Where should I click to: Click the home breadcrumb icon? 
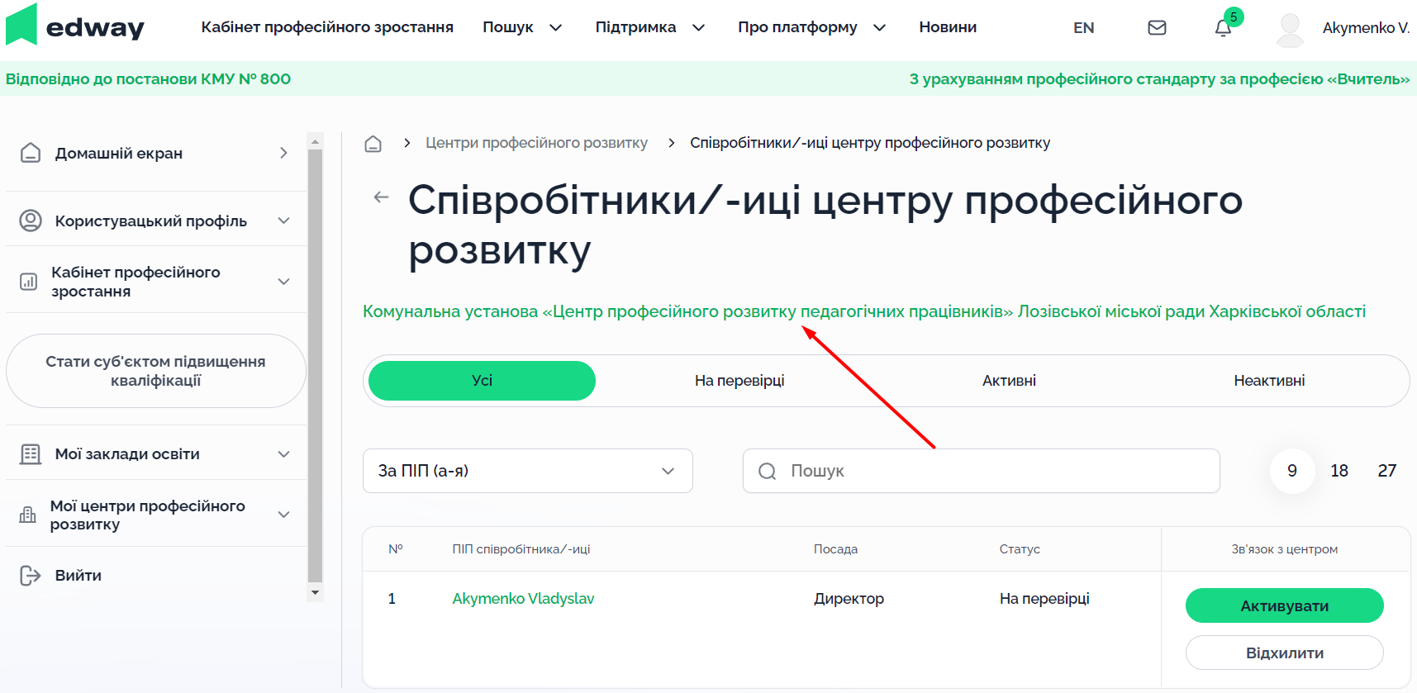[373, 144]
